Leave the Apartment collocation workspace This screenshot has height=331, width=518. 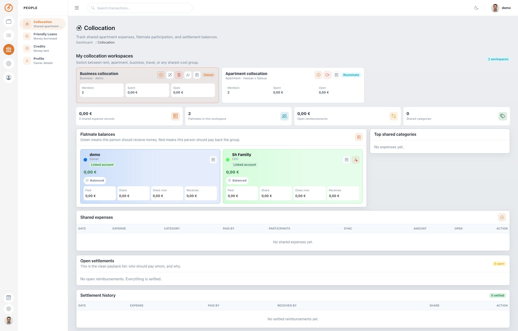[328, 75]
